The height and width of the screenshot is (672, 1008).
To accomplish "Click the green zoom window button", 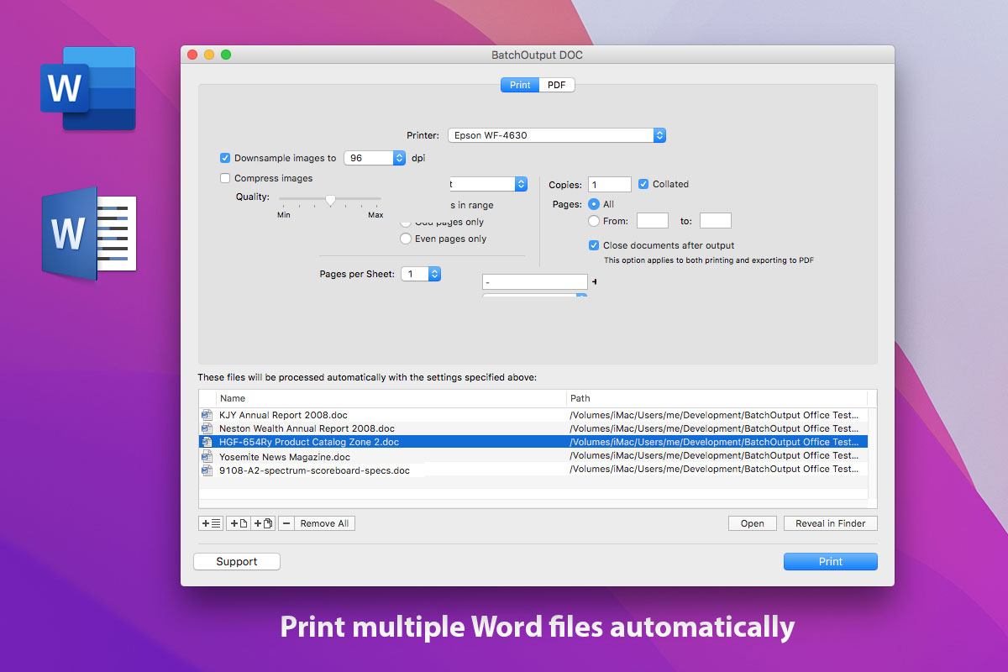I will [x=226, y=55].
